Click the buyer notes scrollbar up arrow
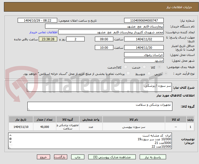Viewport: 199px width, 164px height. pyautogui.click(x=11, y=135)
